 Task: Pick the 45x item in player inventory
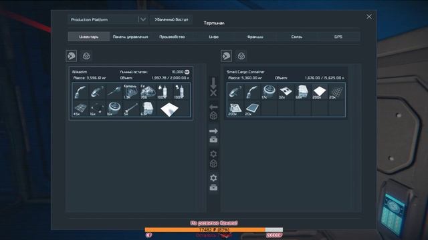tap(80, 108)
